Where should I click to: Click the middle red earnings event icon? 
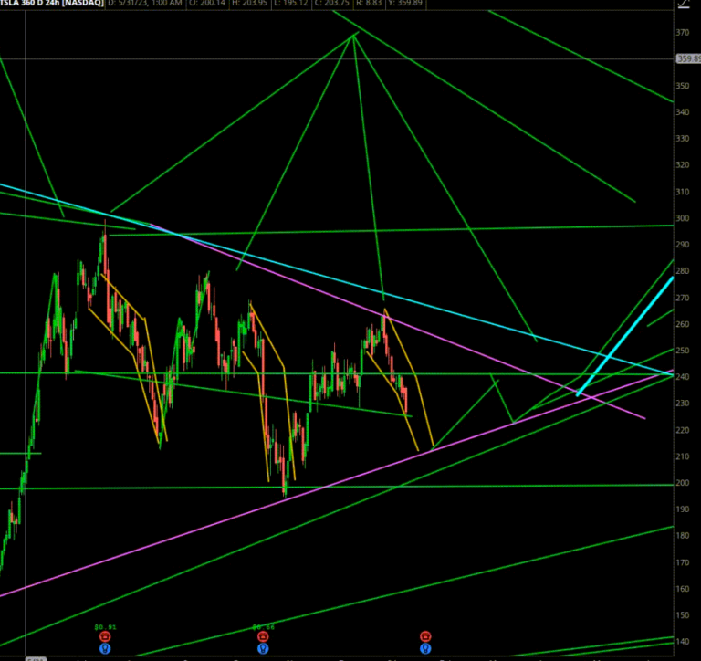point(263,635)
